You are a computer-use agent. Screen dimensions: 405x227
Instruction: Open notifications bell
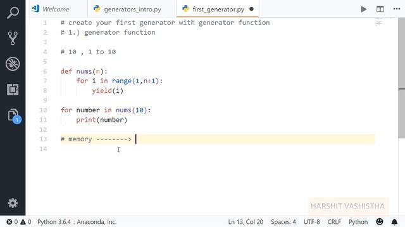[x=394, y=222]
